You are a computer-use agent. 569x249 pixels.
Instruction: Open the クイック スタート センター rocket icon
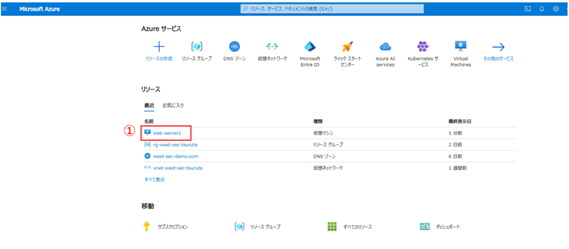(x=348, y=47)
